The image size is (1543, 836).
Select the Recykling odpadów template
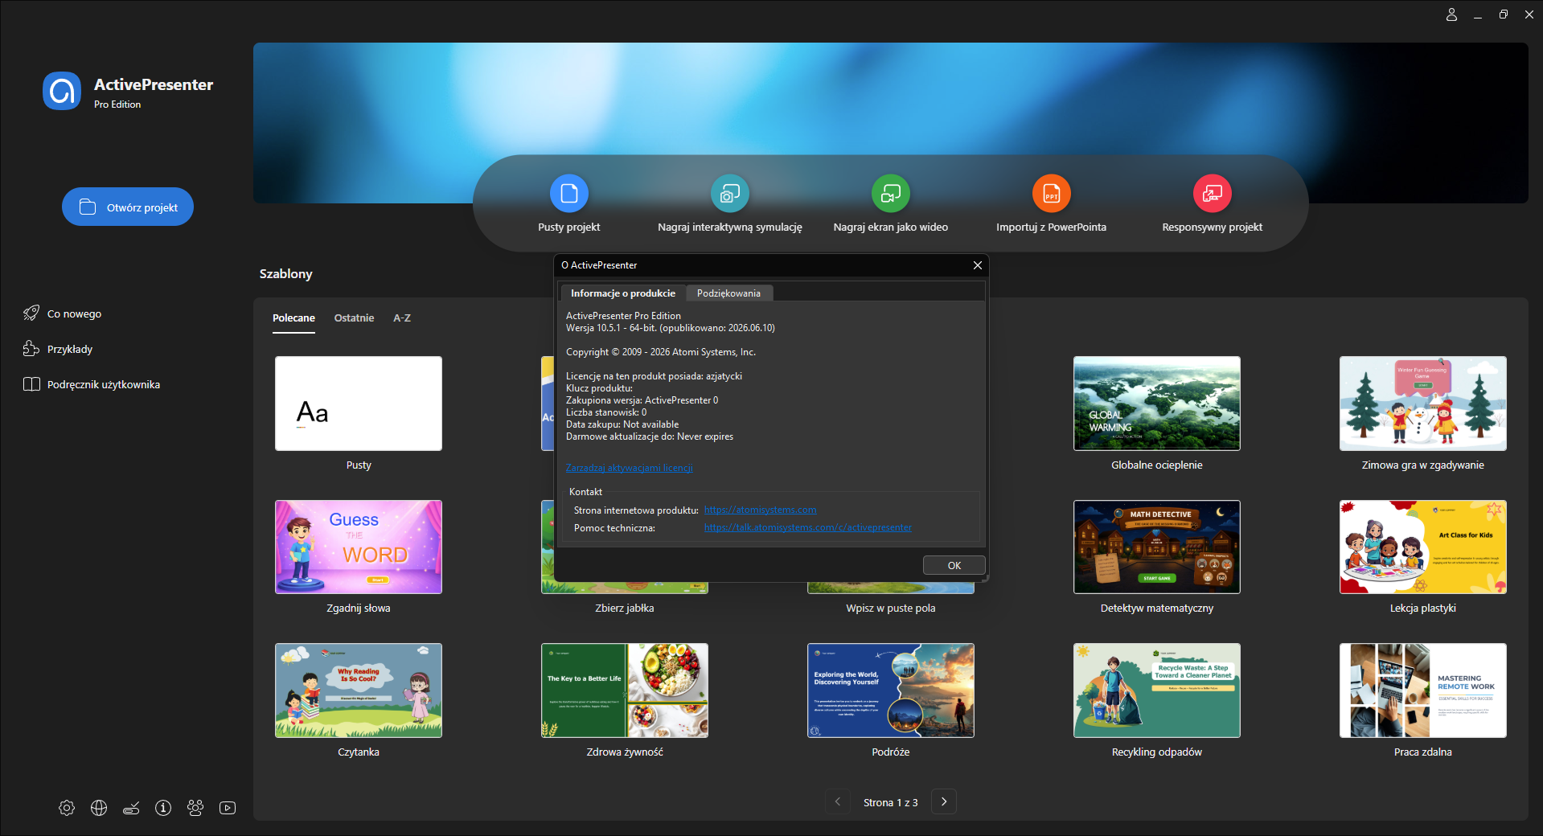coord(1157,691)
